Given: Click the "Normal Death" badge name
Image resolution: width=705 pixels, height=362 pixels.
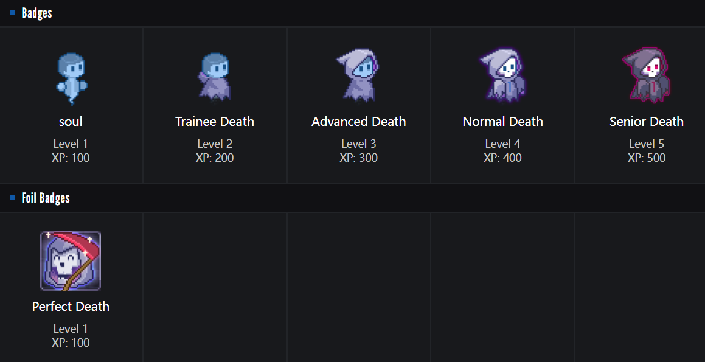Looking at the screenshot, I should 502,122.
